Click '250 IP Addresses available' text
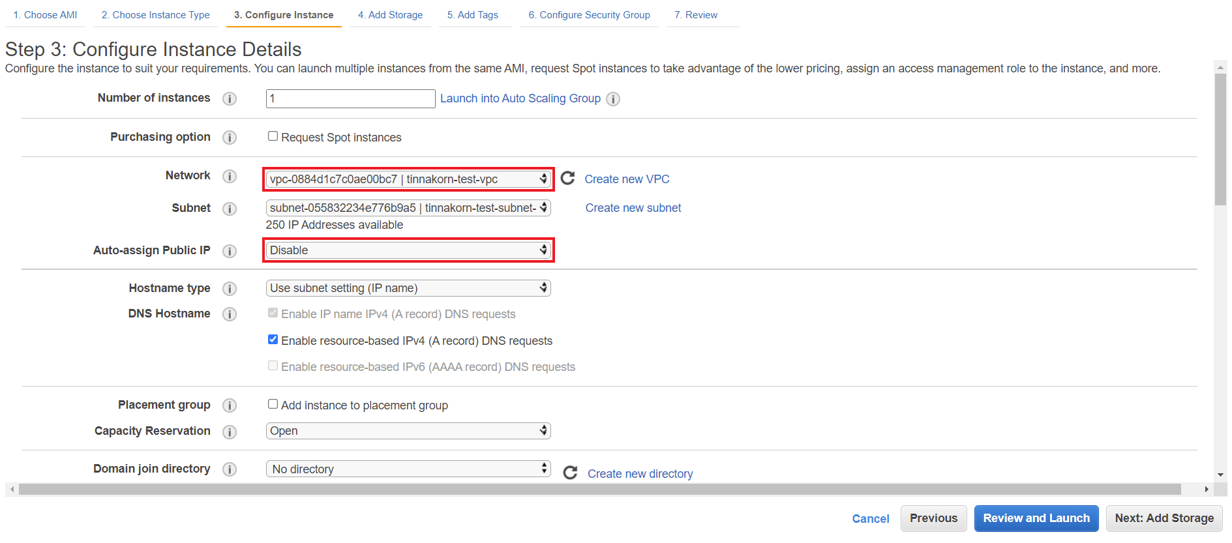Viewport: 1232px width, 543px height. (335, 225)
